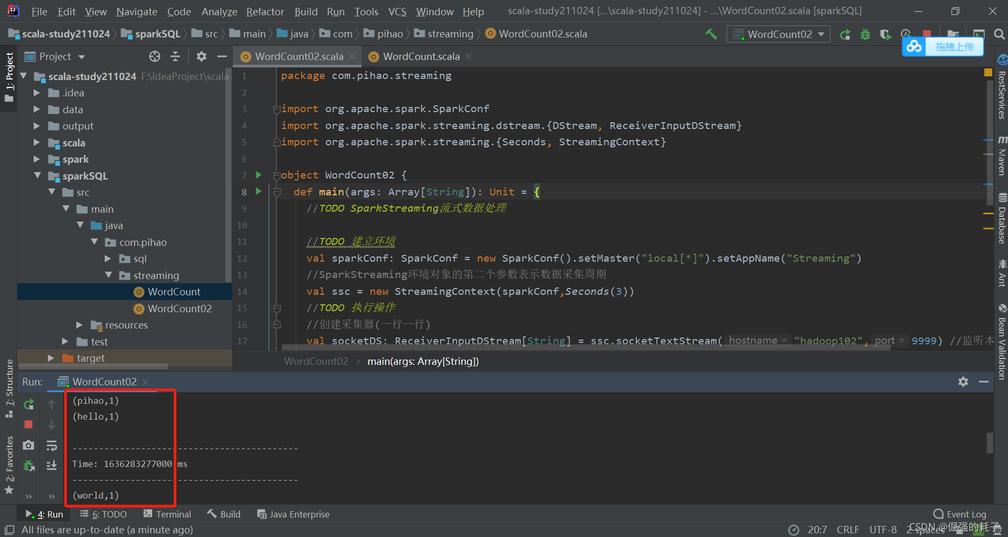The image size is (1008, 537).
Task: Click the 4: Run bottom button
Action: coord(45,514)
